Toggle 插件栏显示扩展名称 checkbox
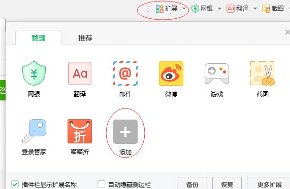The height and width of the screenshot is (189, 290). (x=15, y=184)
